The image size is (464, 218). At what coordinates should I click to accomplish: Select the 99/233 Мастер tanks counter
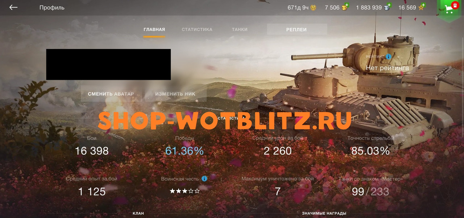tap(370, 192)
